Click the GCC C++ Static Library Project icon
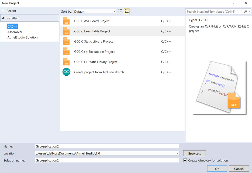This screenshot has height=173, width=252. 66,62
